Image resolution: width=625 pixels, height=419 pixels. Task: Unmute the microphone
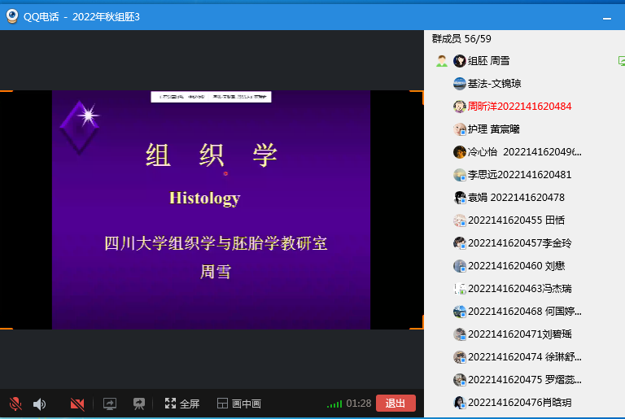coord(15,404)
